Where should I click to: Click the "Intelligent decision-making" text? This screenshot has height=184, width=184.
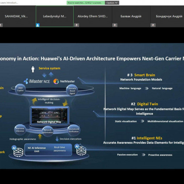pyautogui.click(x=49, y=101)
